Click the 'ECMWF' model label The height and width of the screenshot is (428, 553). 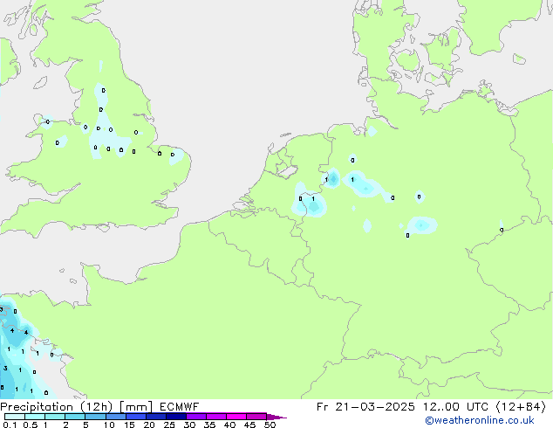179,407
